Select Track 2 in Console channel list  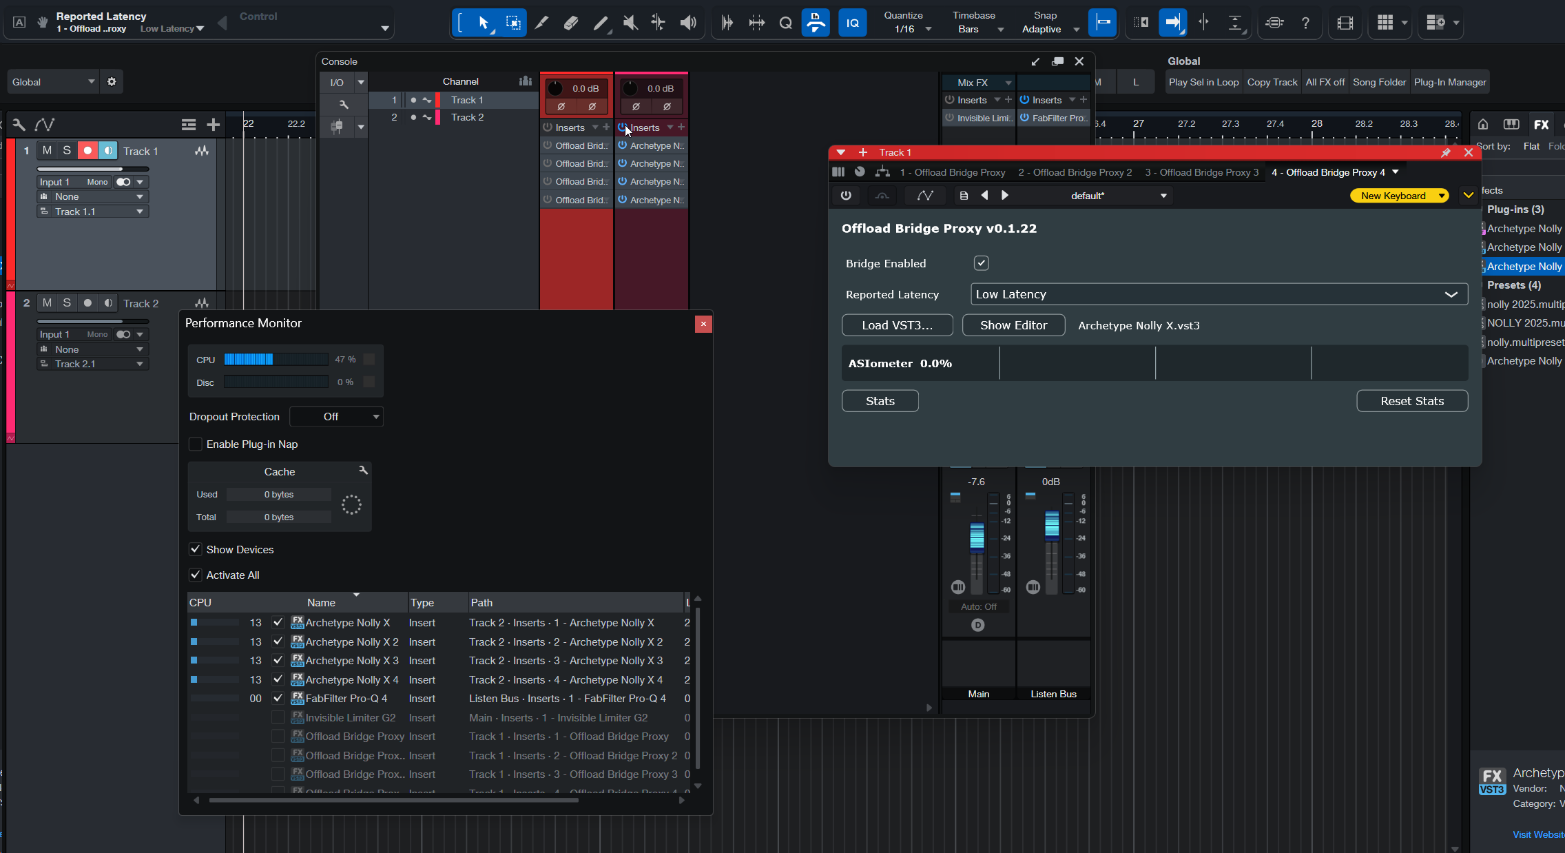tap(453, 117)
